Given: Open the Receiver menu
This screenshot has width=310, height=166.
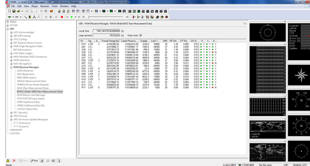Looking at the screenshot, I should tap(45, 6).
